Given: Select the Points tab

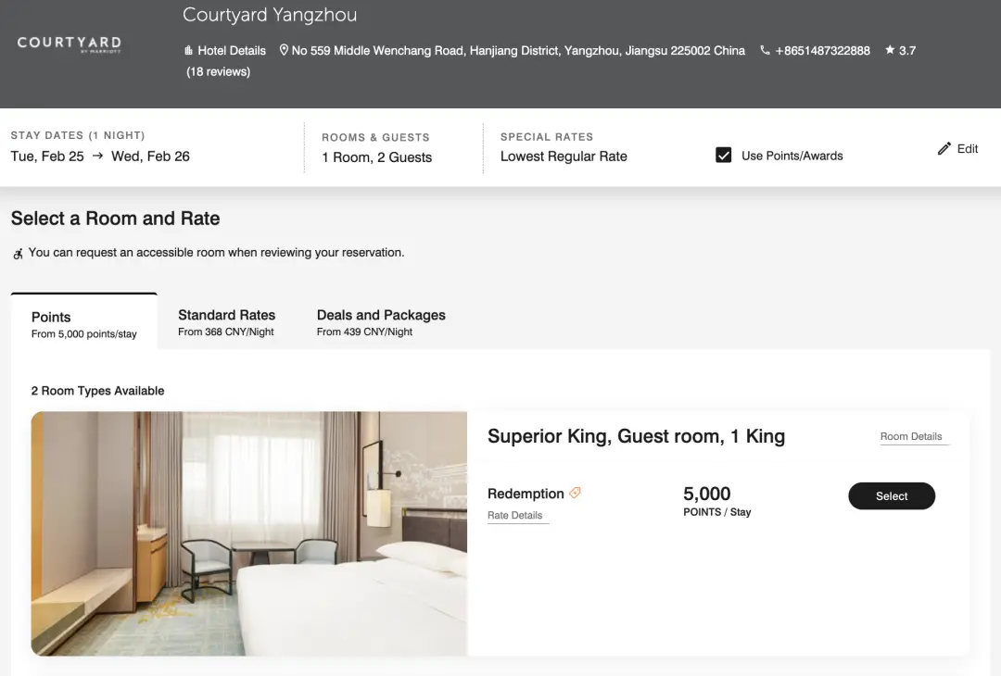Looking at the screenshot, I should [83, 324].
